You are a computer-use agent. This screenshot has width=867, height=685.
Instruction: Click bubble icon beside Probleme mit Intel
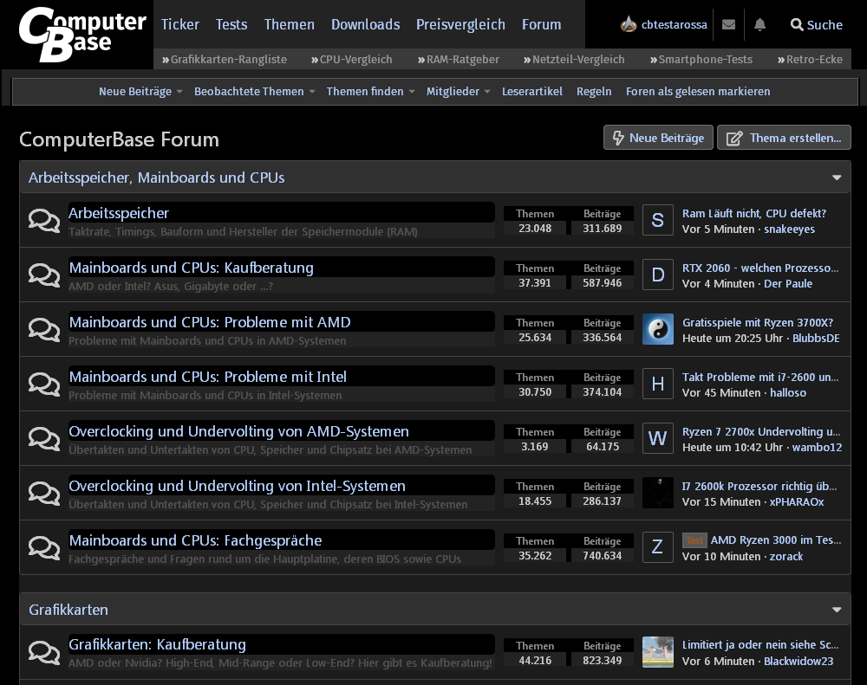coord(44,384)
